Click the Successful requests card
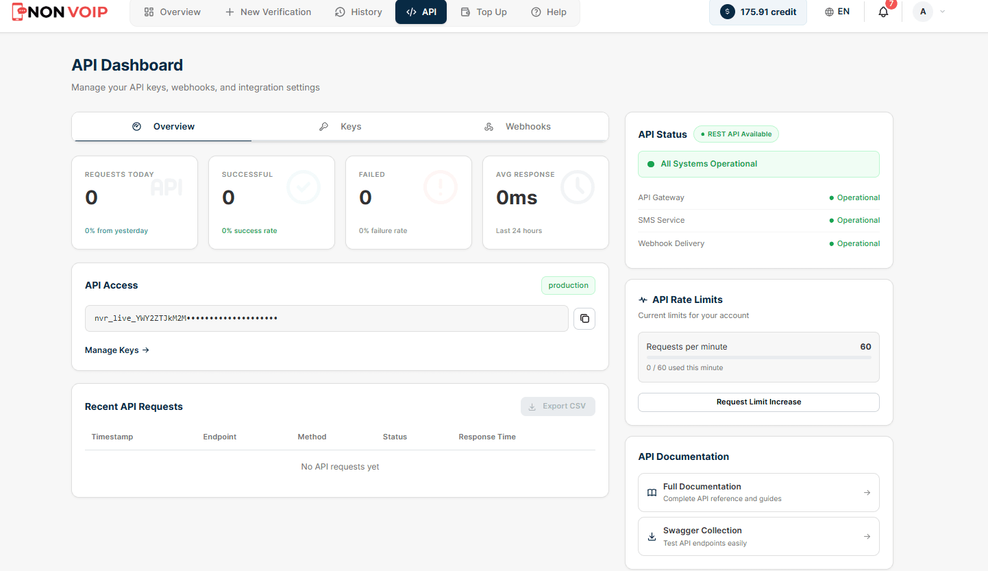This screenshot has height=571, width=988. 271,202
